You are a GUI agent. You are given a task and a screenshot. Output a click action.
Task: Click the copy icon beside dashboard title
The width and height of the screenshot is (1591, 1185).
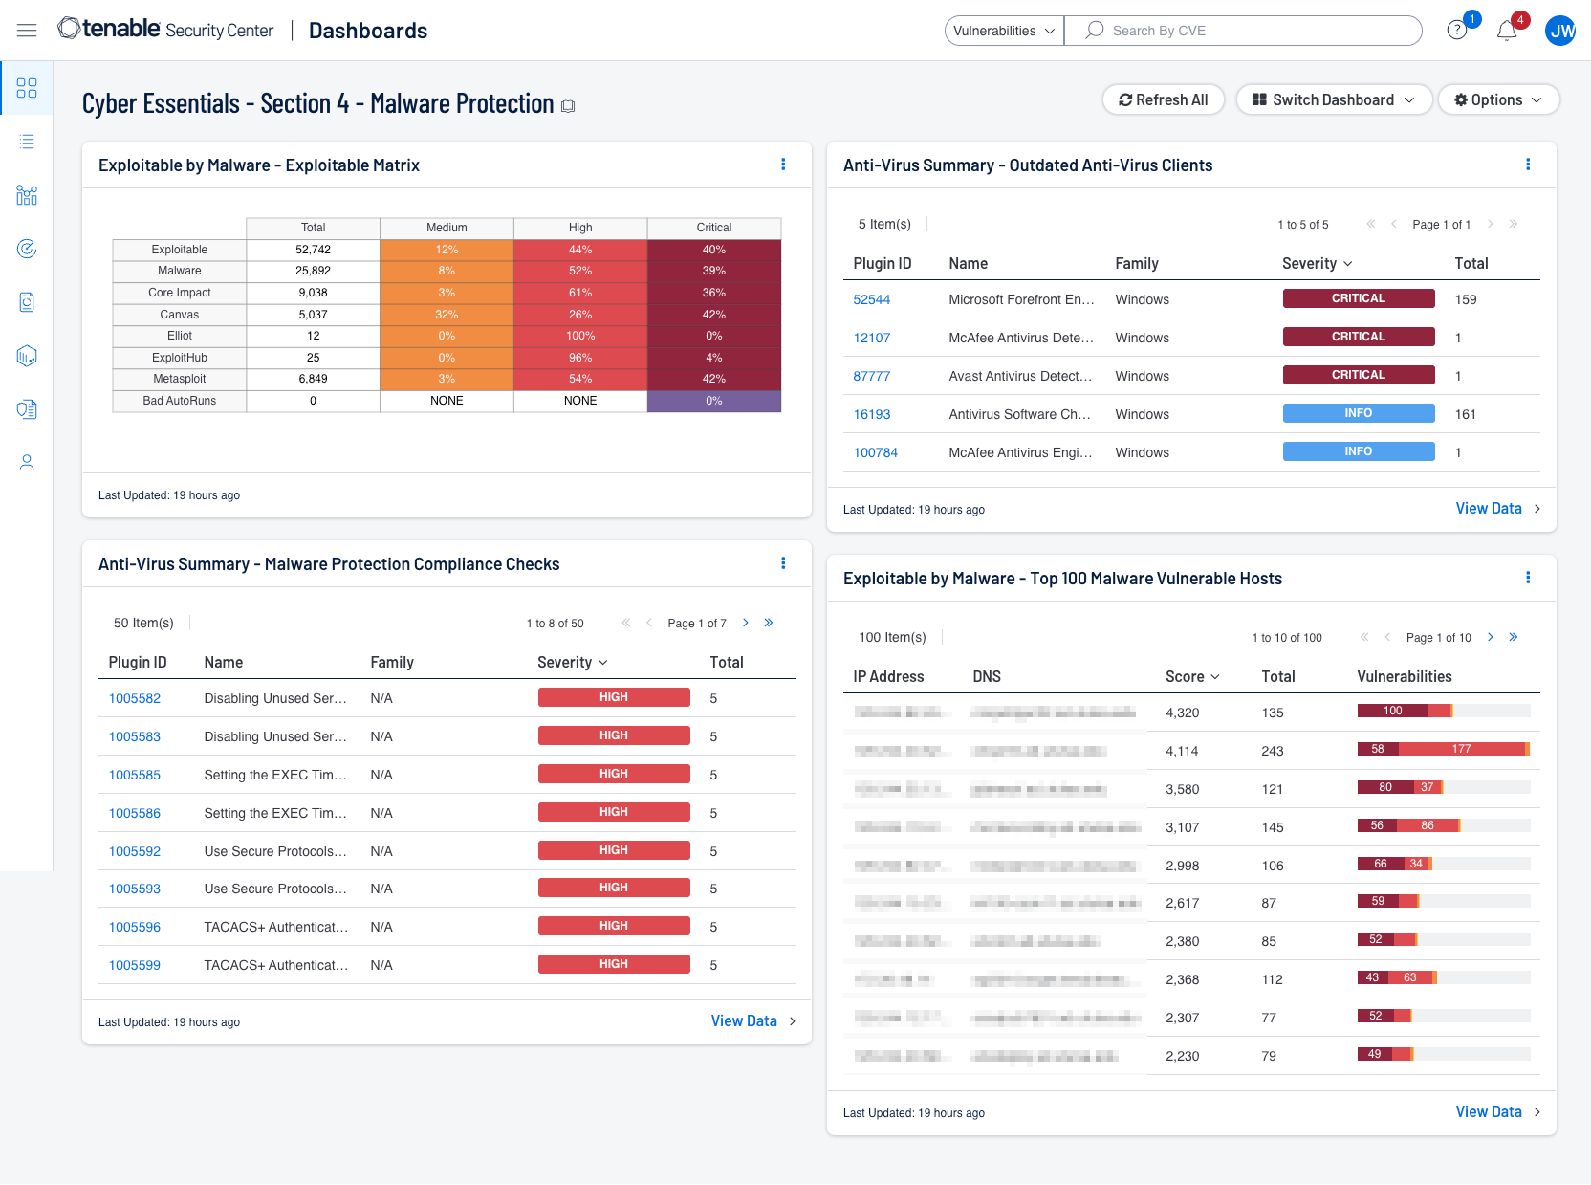tap(568, 106)
